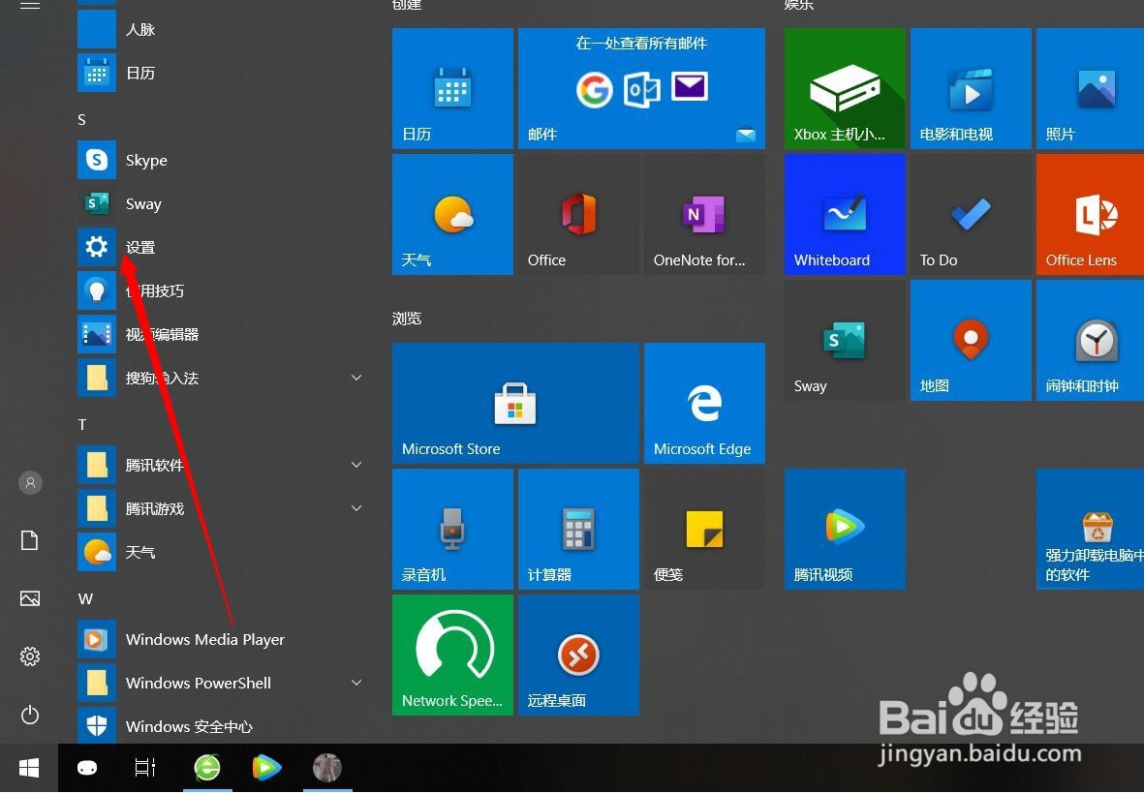Open 日历 from the app list
The height and width of the screenshot is (793, 1144).
coord(219,73)
